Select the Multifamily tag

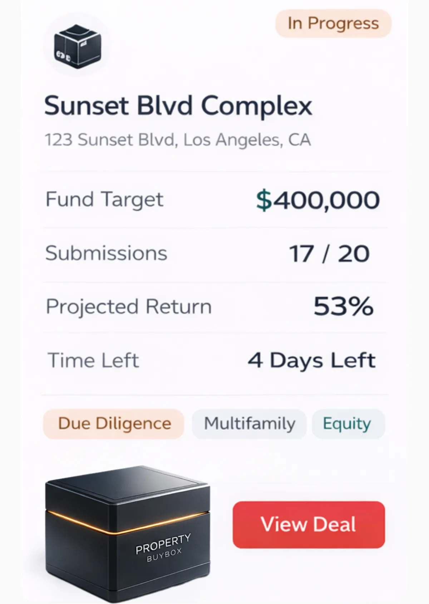(x=250, y=424)
